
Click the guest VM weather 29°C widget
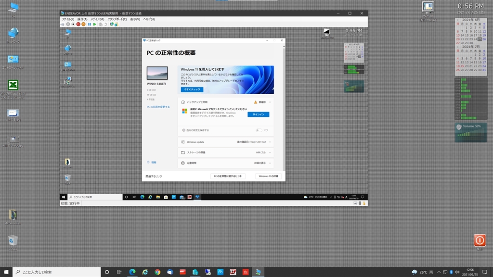pos(315,197)
